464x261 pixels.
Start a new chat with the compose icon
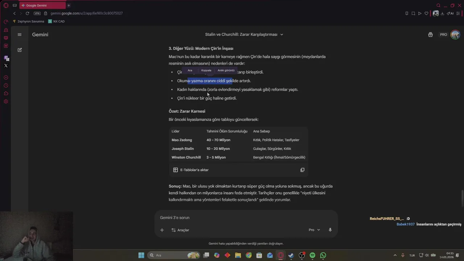(x=20, y=50)
